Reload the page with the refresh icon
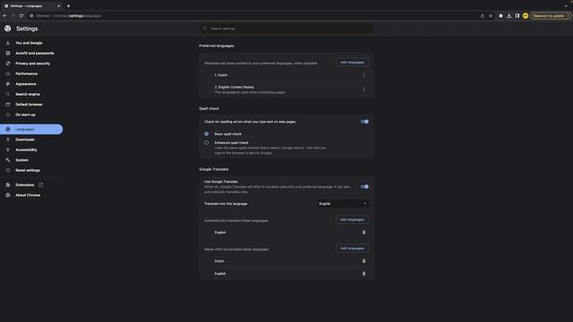Image resolution: width=573 pixels, height=322 pixels. (x=21, y=16)
